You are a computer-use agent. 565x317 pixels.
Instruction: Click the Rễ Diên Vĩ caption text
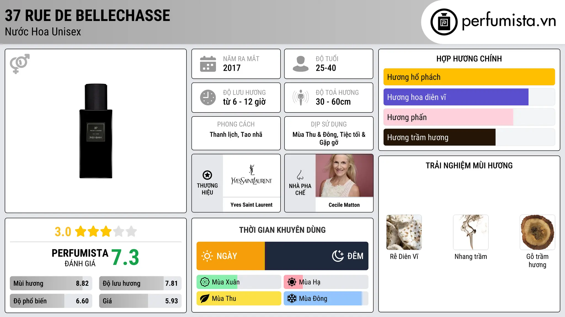click(x=404, y=257)
